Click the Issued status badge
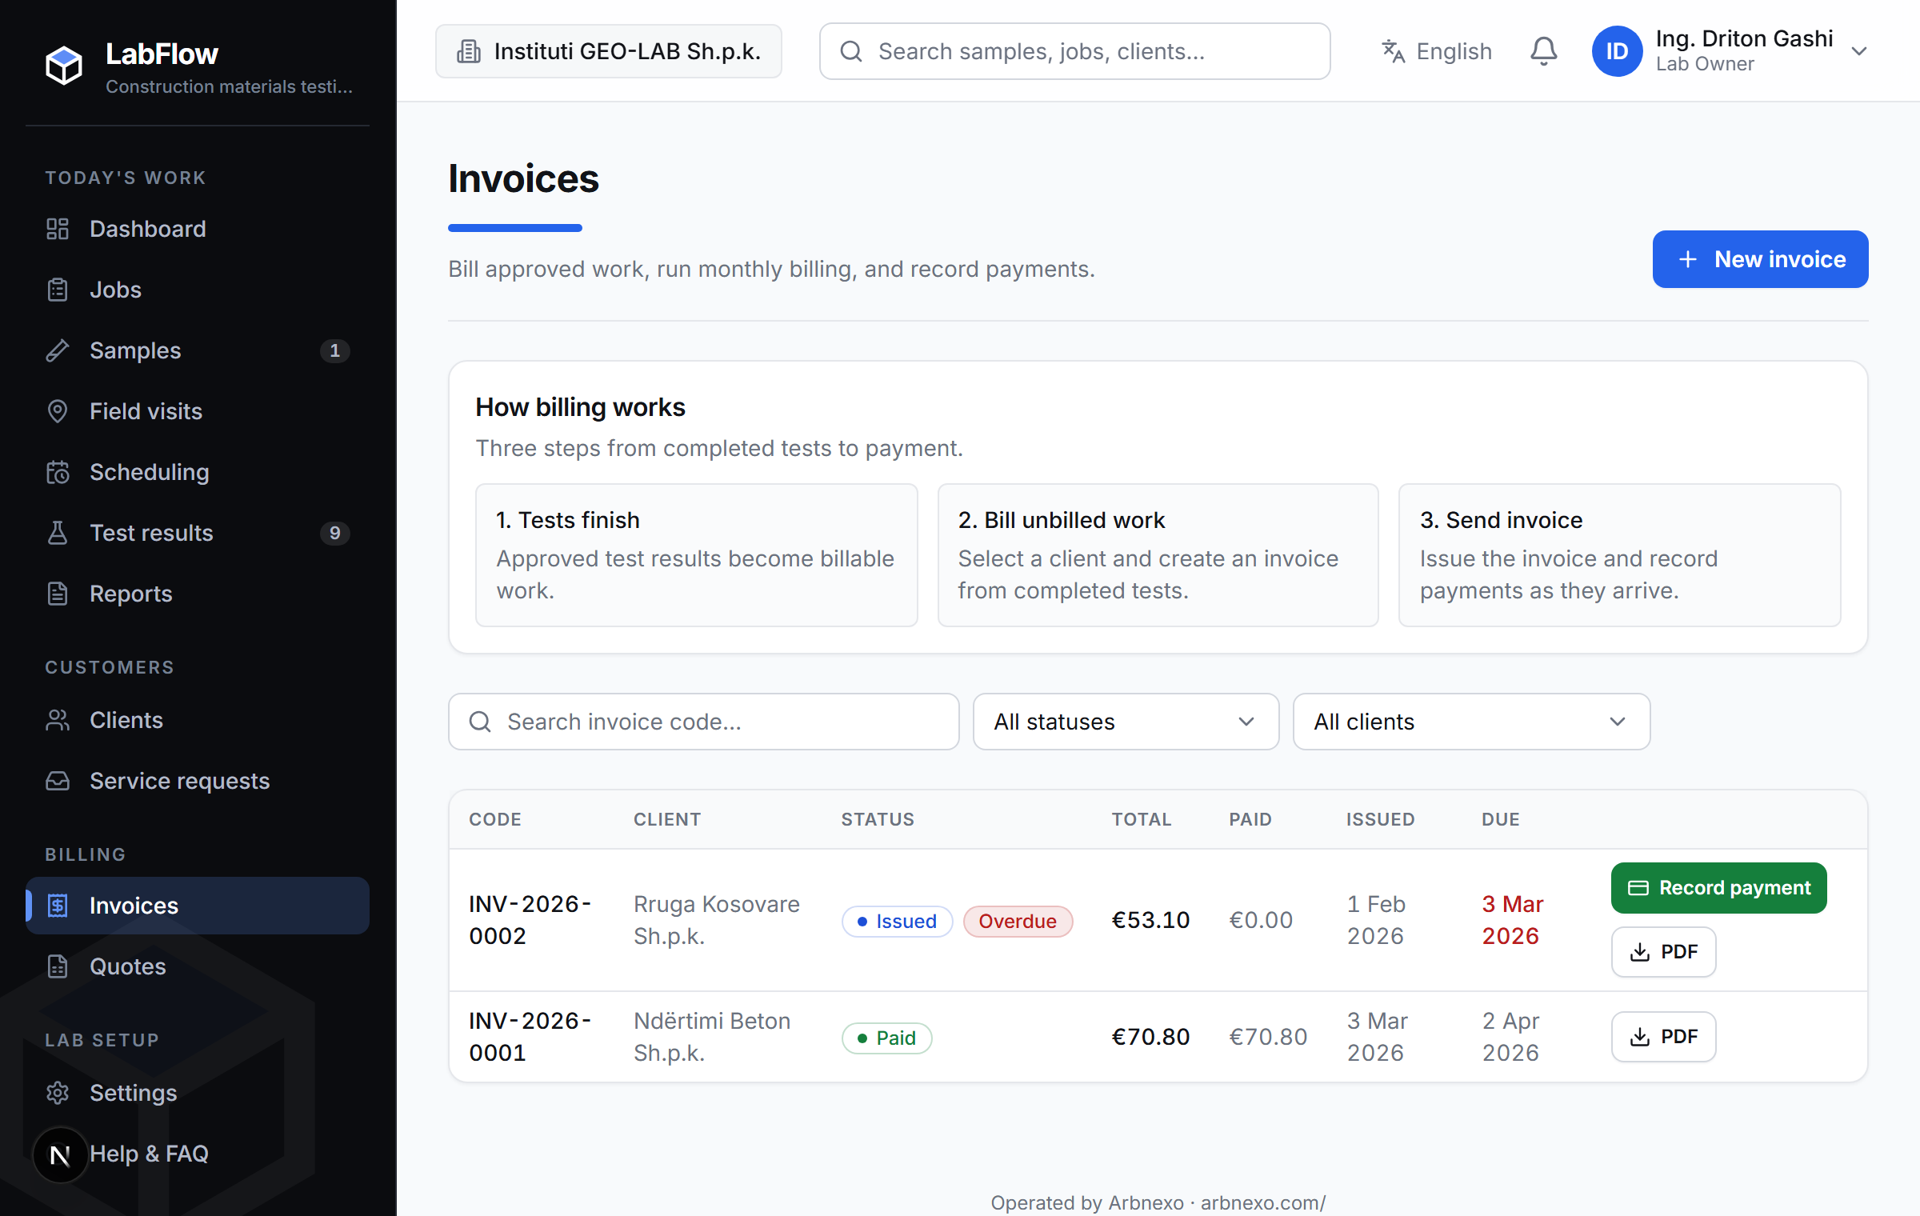Screen dimensions: 1920x1216 point(897,922)
